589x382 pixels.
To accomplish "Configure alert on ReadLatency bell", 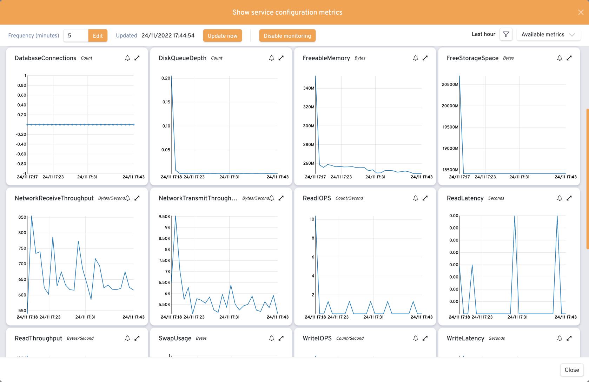I will coord(560,198).
